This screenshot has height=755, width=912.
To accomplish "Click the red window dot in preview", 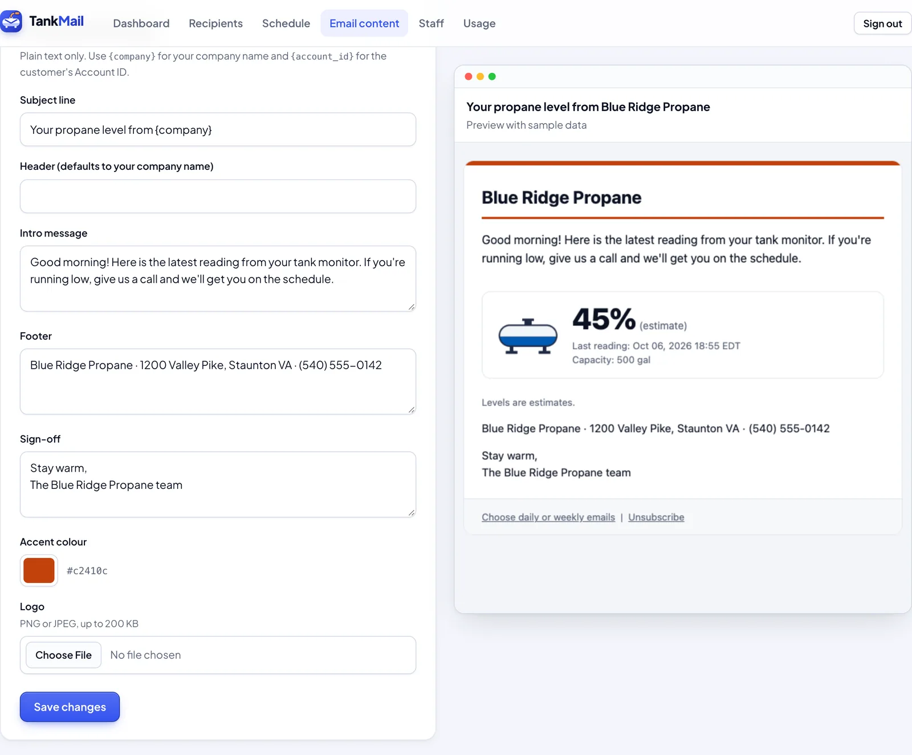I will 469,76.
